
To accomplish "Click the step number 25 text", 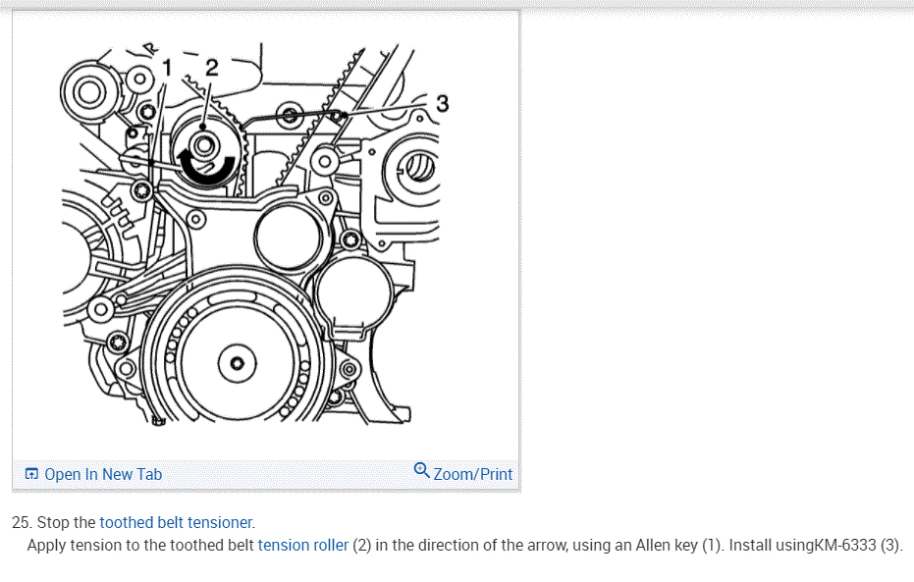I will coord(22,522).
